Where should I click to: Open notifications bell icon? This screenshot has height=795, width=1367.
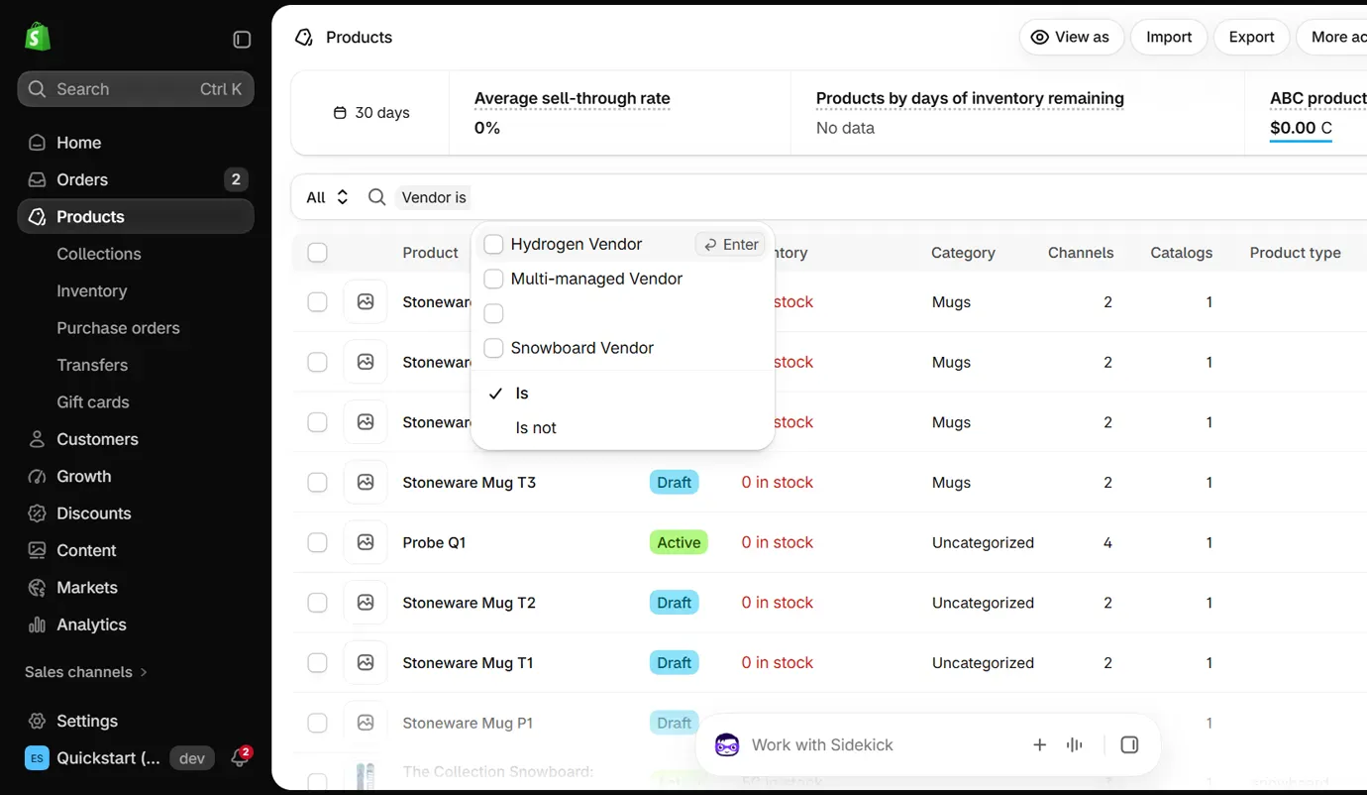[240, 758]
